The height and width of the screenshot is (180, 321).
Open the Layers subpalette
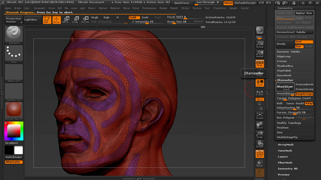283,157
